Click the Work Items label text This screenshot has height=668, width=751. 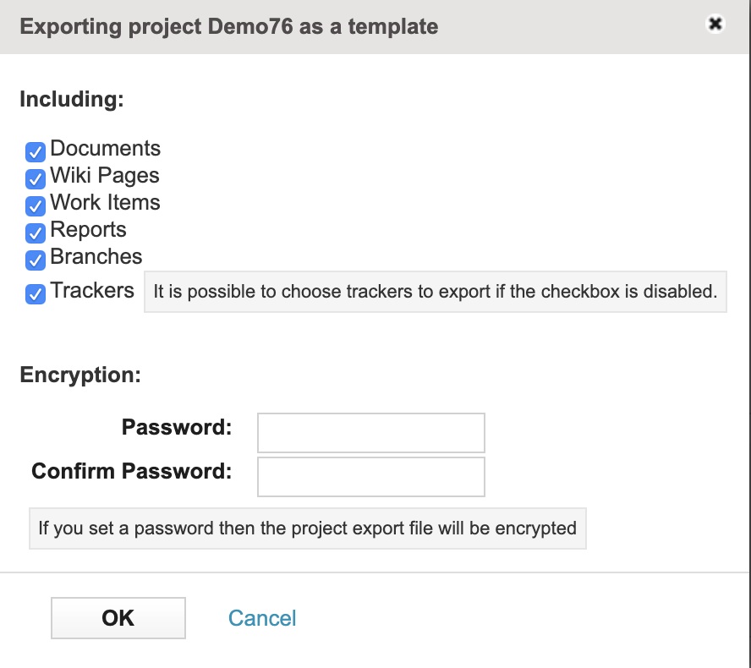(106, 203)
